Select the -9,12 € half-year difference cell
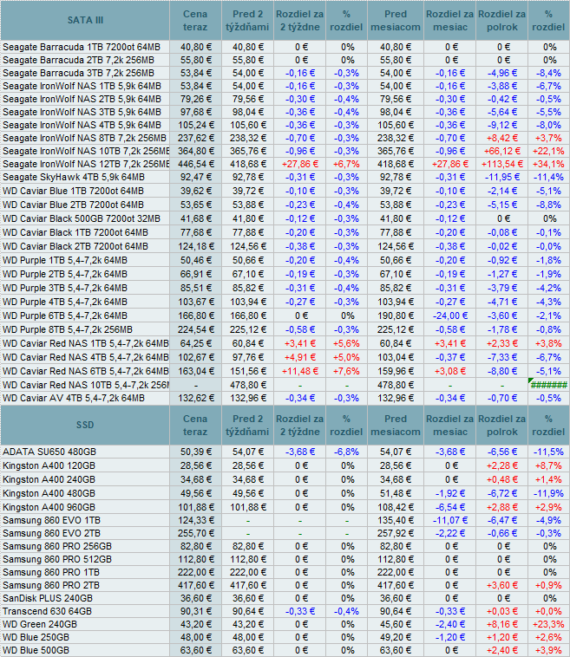The width and height of the screenshot is (570, 657). pyautogui.click(x=502, y=125)
